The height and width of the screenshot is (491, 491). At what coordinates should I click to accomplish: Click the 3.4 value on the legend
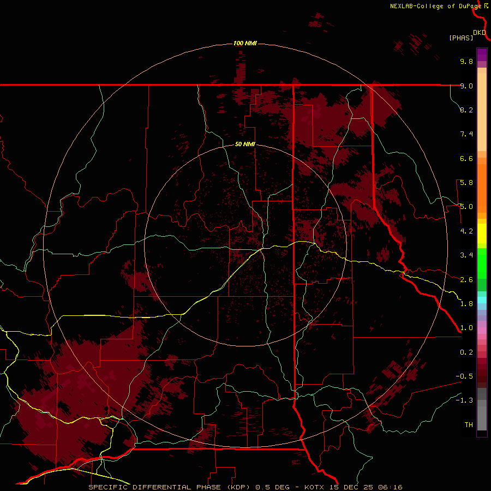466,255
